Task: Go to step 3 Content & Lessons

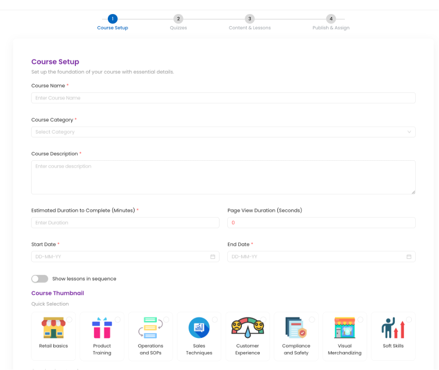Action: 250,22
